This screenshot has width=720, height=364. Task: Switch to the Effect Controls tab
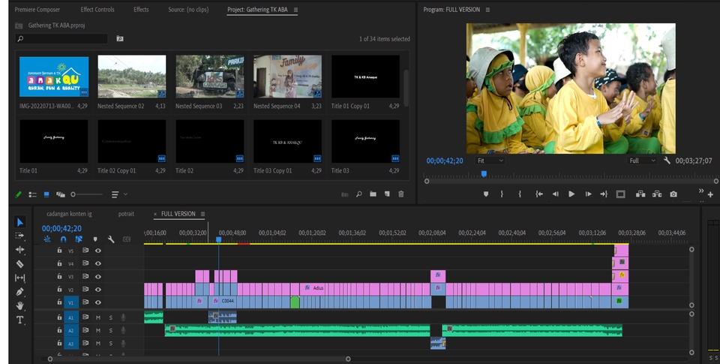(x=97, y=10)
